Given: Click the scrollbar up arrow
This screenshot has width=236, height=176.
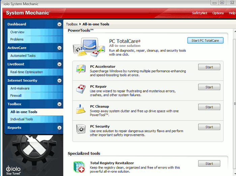Looking at the screenshot, I should pos(235,31).
